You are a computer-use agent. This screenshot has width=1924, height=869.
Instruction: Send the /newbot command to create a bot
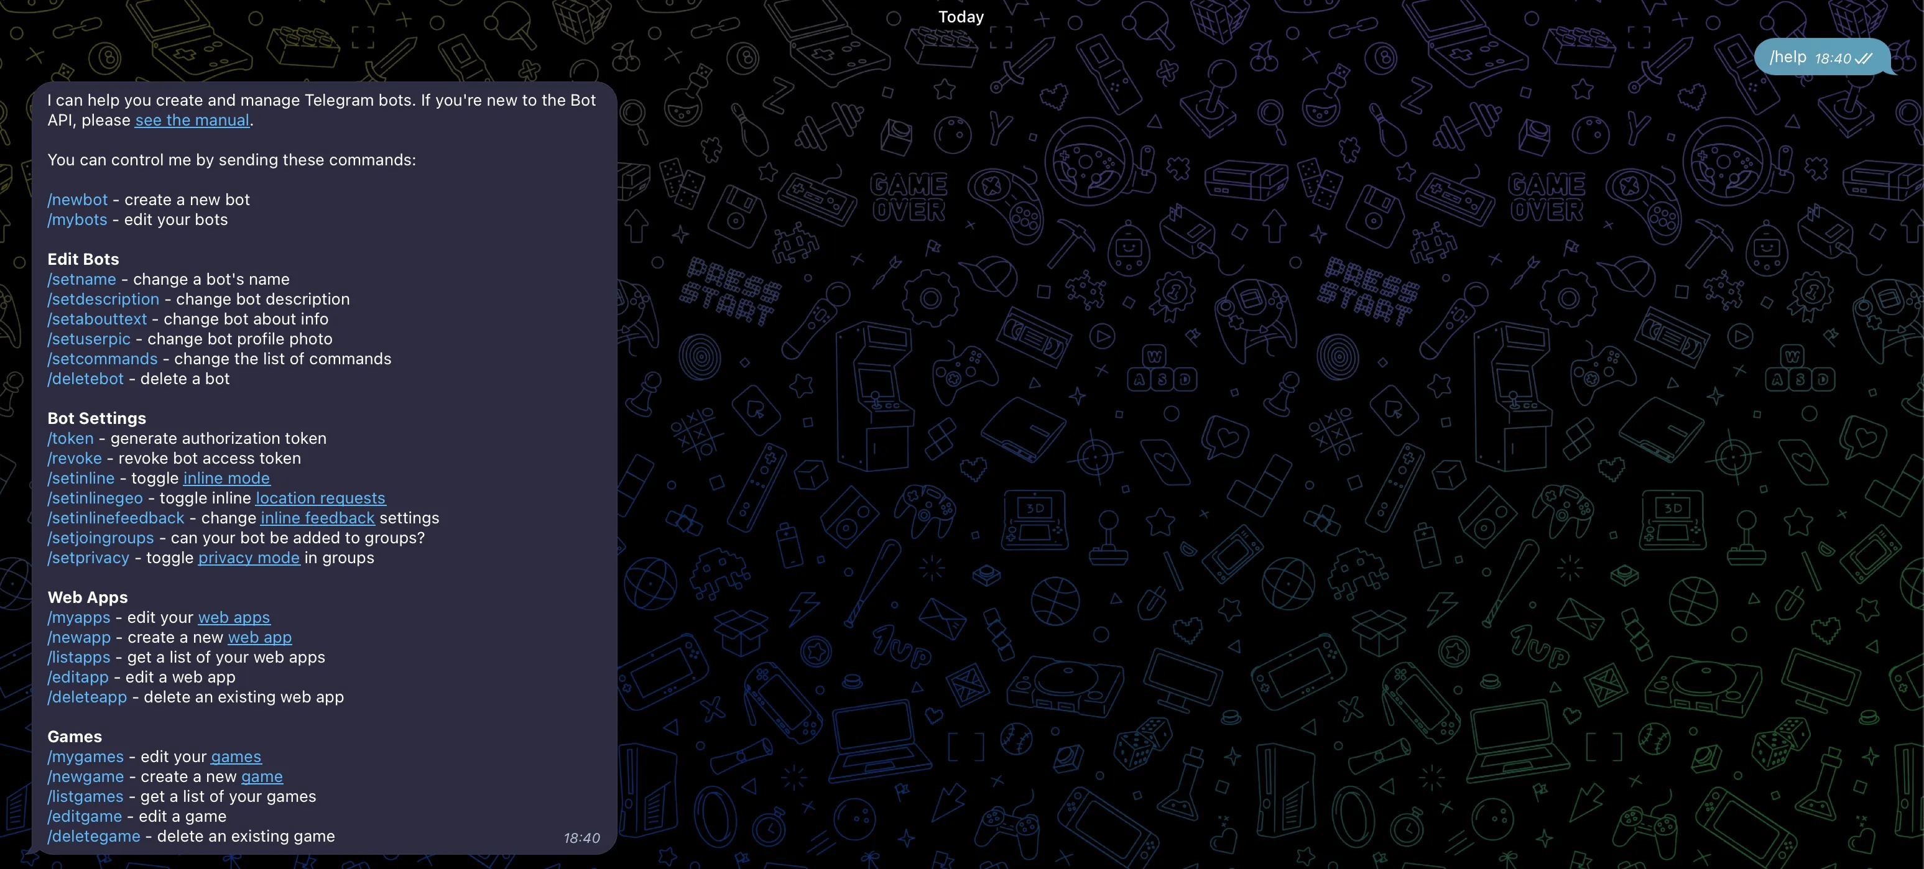click(77, 200)
